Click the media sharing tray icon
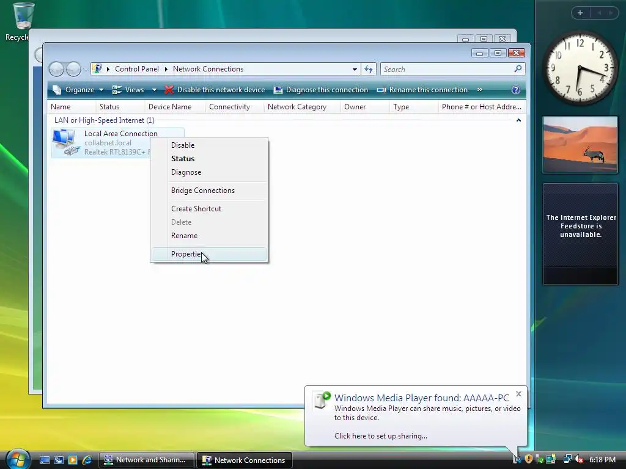The height and width of the screenshot is (469, 626). click(517, 459)
